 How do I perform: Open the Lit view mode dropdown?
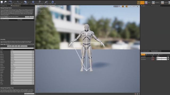[x=46, y=6]
